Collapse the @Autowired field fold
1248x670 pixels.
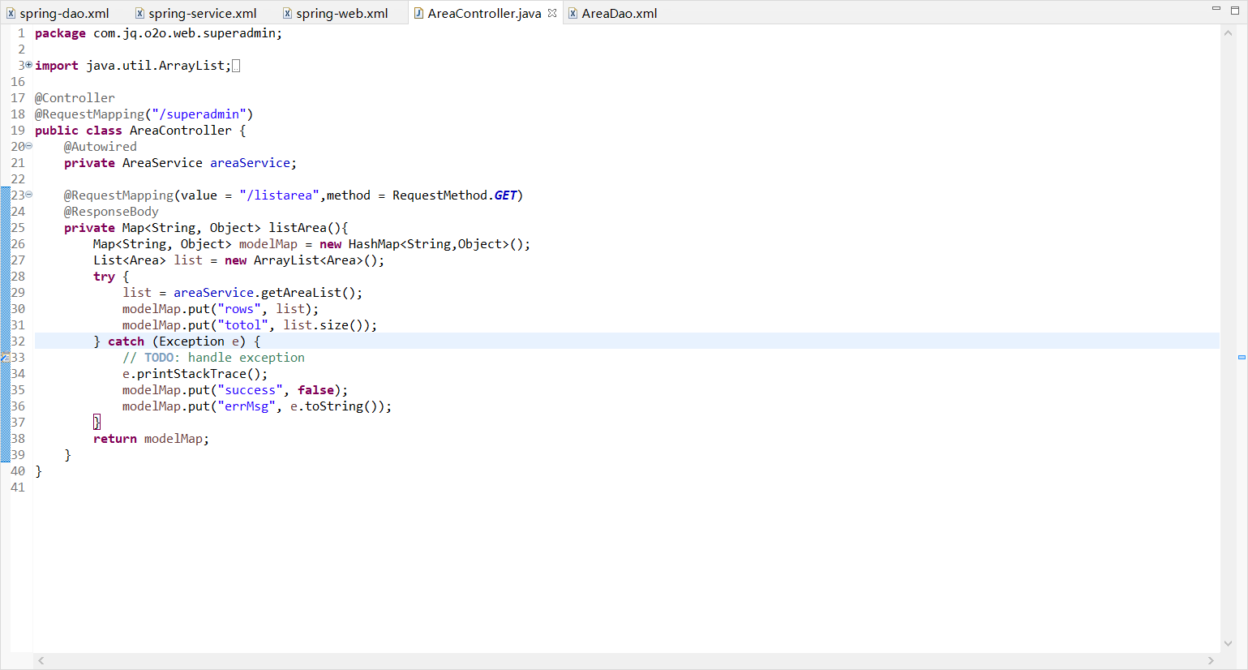pos(29,146)
